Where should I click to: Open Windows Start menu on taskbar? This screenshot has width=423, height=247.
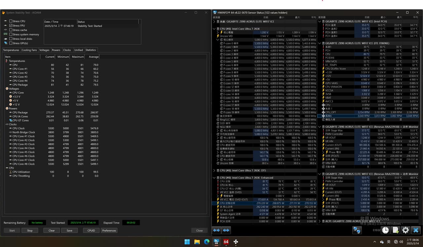[187, 242]
